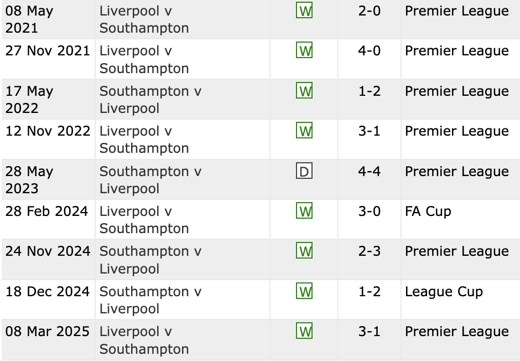Image resolution: width=520 pixels, height=361 pixels.
Task: Click the W badge for 17 May 2022 match
Action: pyautogui.click(x=304, y=91)
